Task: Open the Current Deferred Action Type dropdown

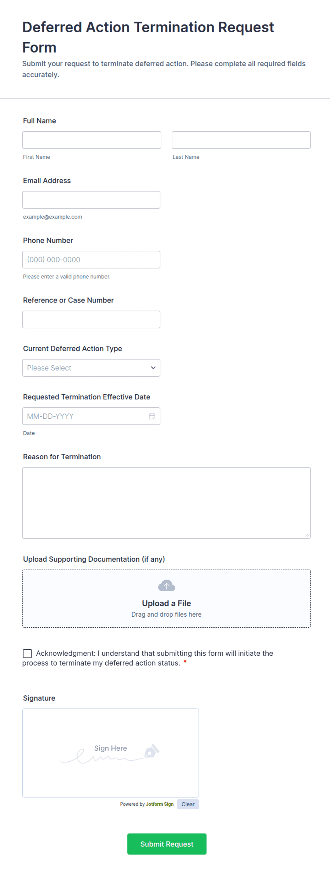Action: tap(91, 368)
